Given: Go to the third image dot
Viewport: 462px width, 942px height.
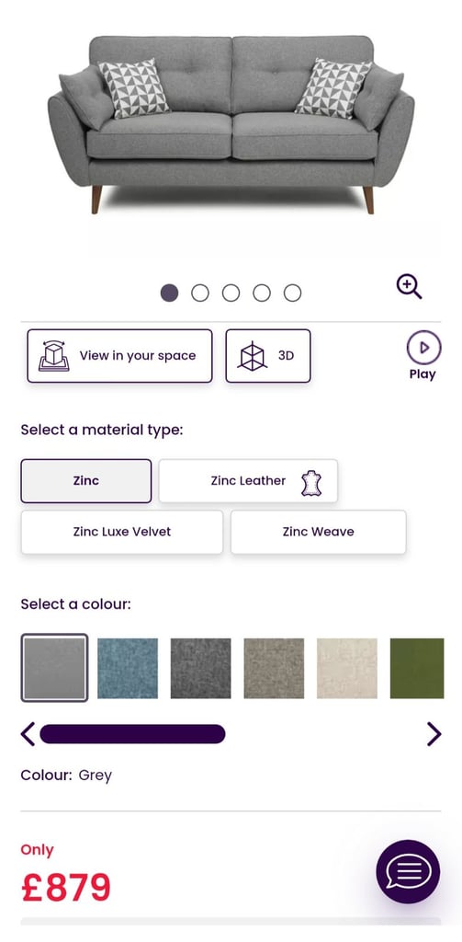Looking at the screenshot, I should (231, 293).
